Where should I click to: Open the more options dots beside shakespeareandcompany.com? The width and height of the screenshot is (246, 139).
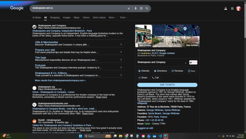pos(83,29)
